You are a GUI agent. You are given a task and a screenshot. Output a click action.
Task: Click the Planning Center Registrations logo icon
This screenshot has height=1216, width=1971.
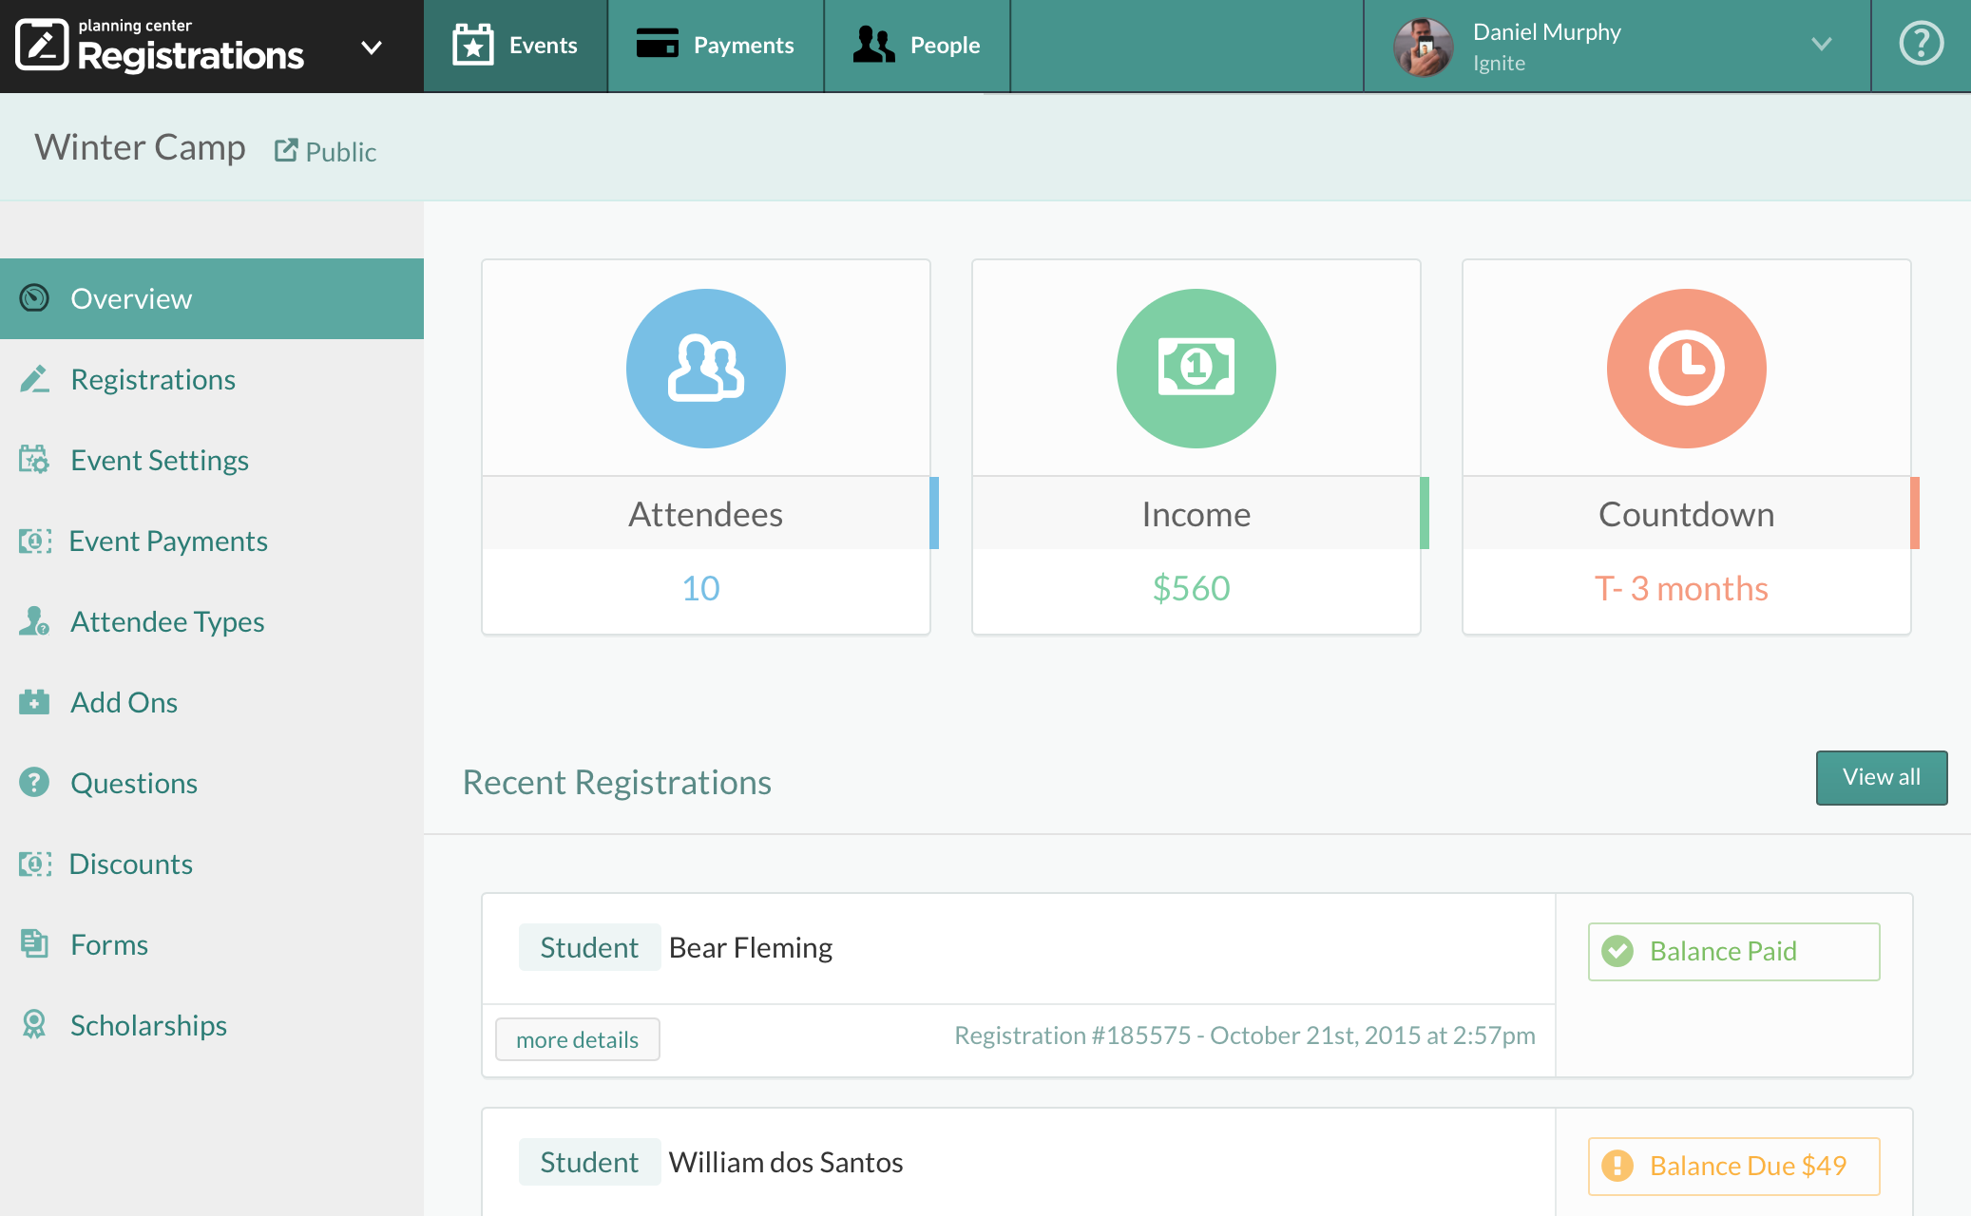42,45
